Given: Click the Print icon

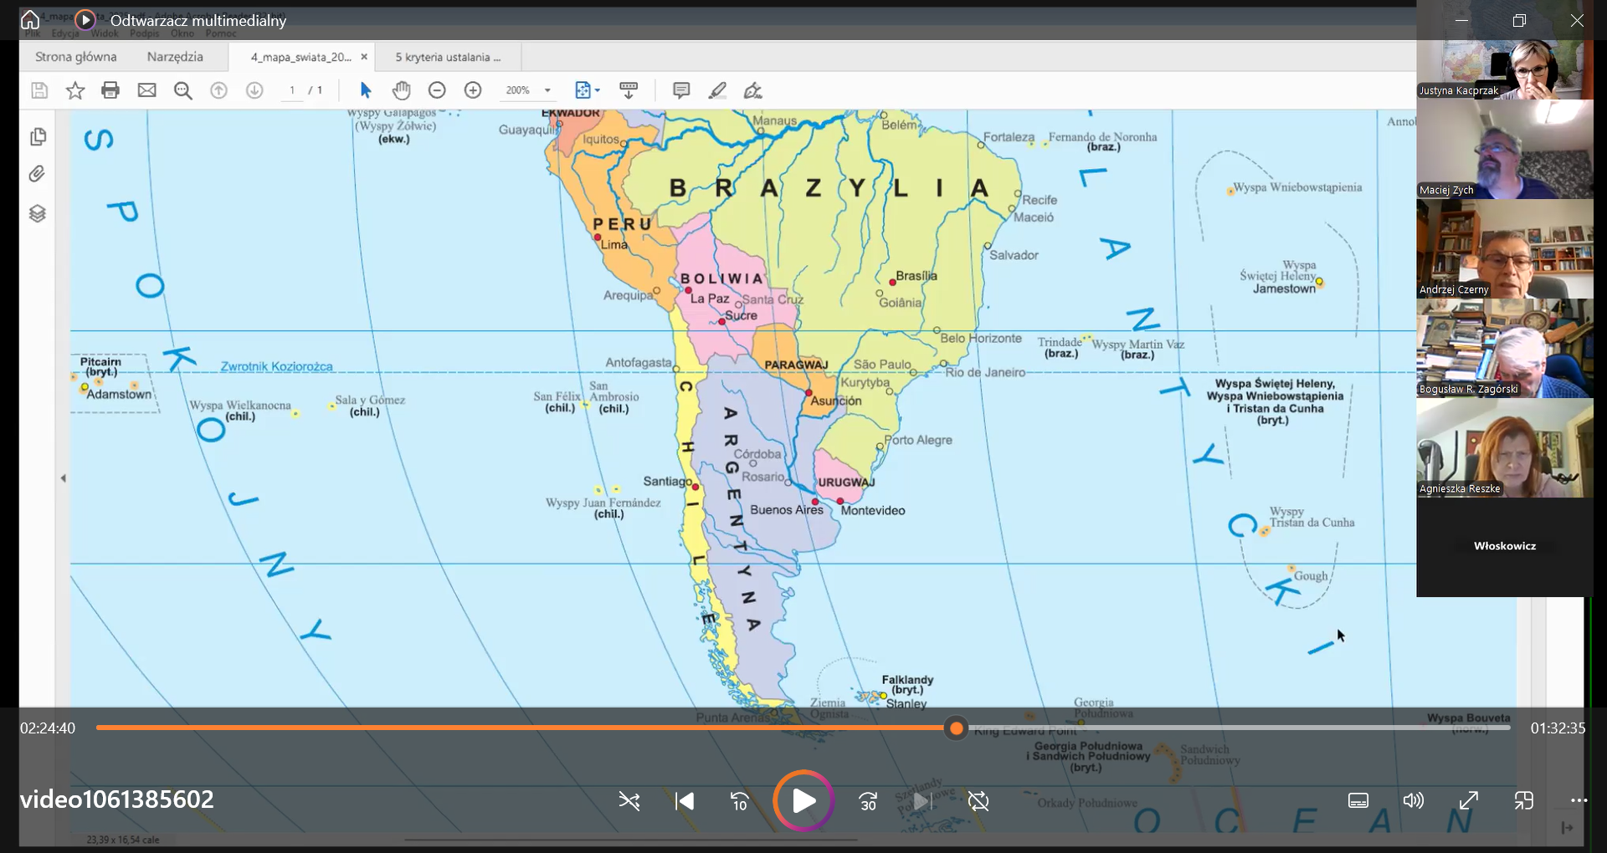Looking at the screenshot, I should (x=110, y=90).
